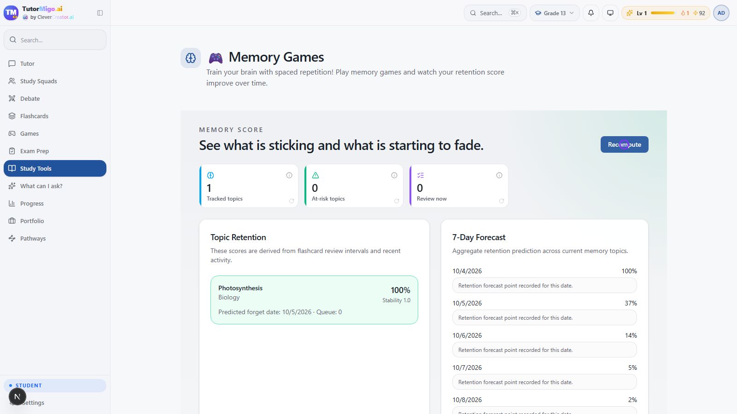Click the At-risk warning triangle icon
The width and height of the screenshot is (737, 414).
[316, 175]
